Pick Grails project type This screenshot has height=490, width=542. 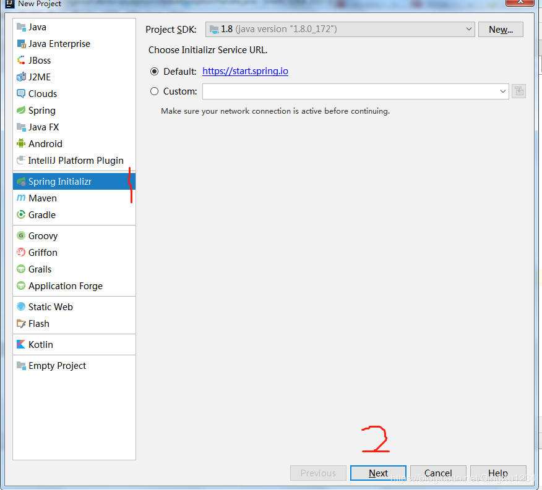74,269
